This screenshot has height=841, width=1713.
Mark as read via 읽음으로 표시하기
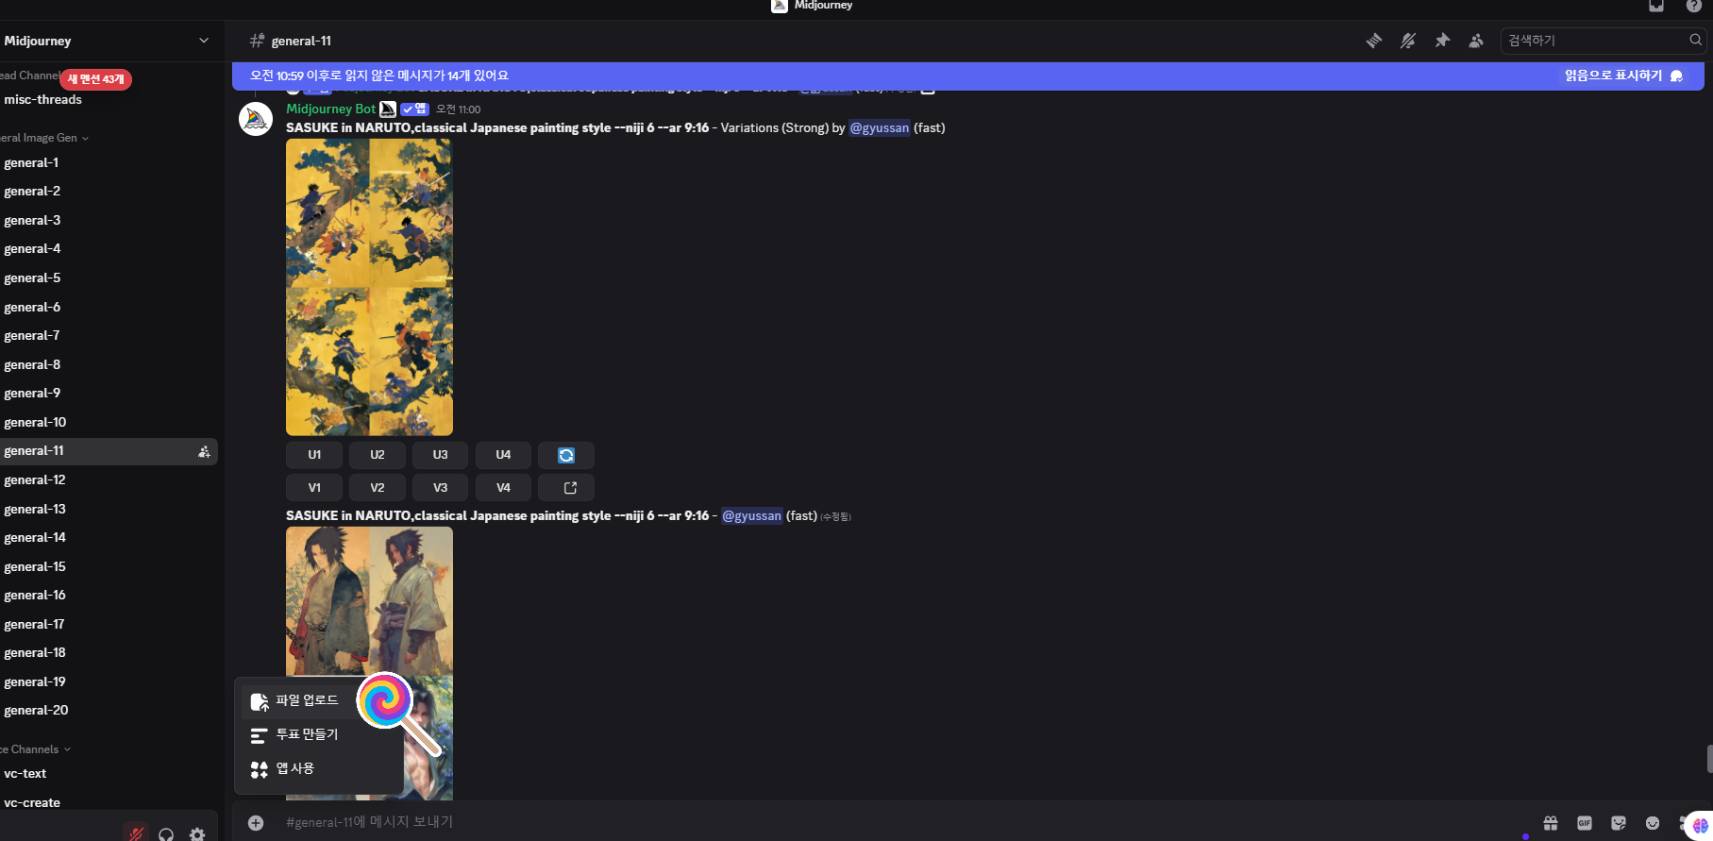[1623, 76]
